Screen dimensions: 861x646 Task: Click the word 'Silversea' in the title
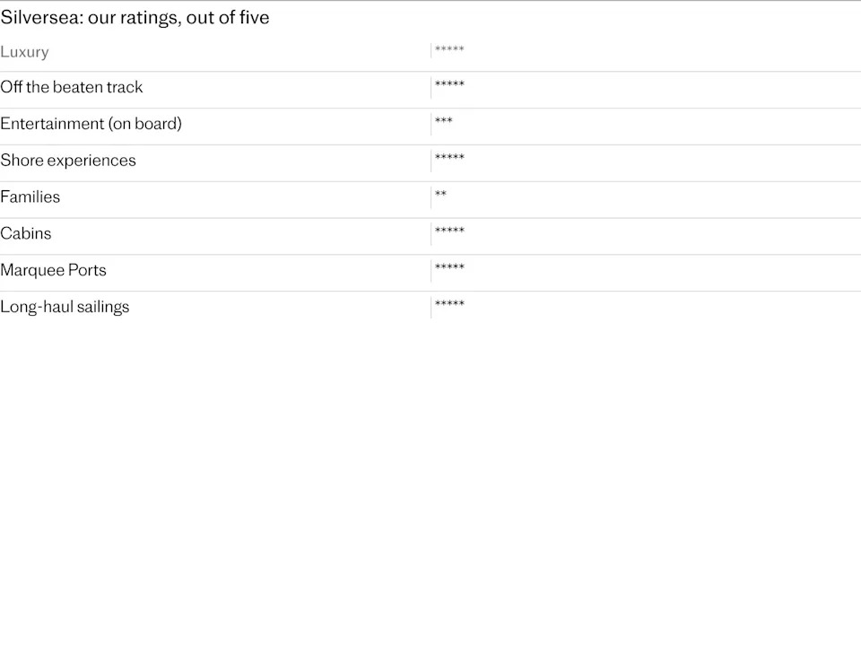coord(40,17)
